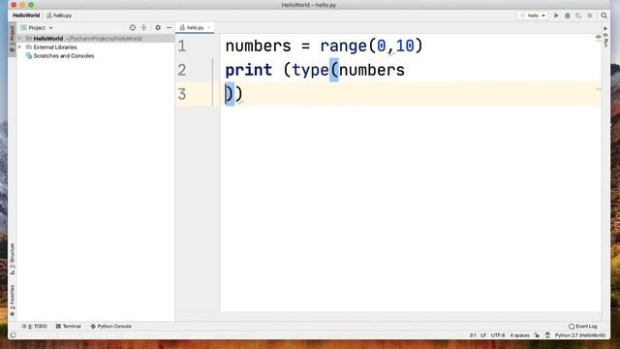Change indent setting 4 spaces
620x349 pixels.
pos(519,335)
